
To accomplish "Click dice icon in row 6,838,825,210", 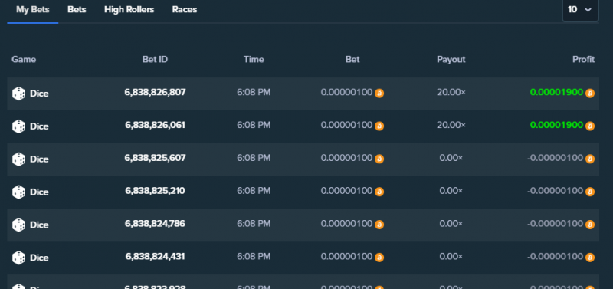I will (x=18, y=192).
